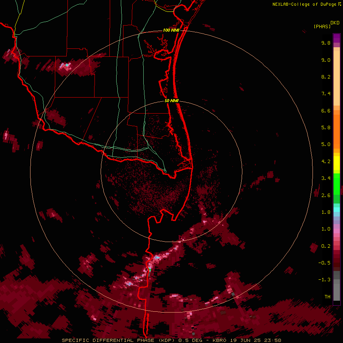Click the 7.4 value on the scale
The width and height of the screenshot is (343, 343).
[326, 94]
